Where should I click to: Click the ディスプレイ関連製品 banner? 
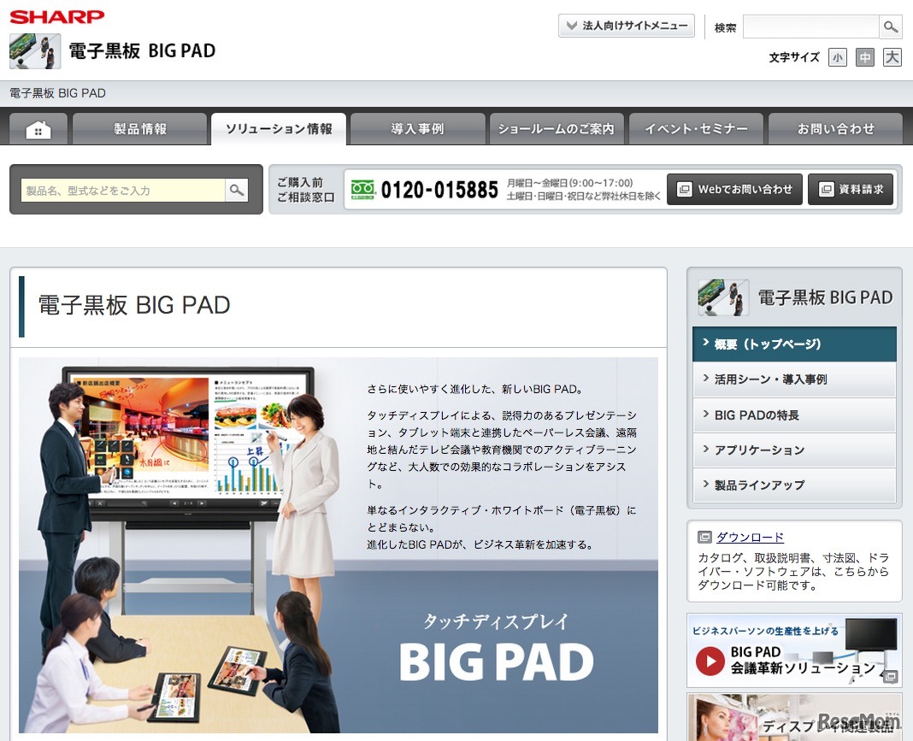794,717
